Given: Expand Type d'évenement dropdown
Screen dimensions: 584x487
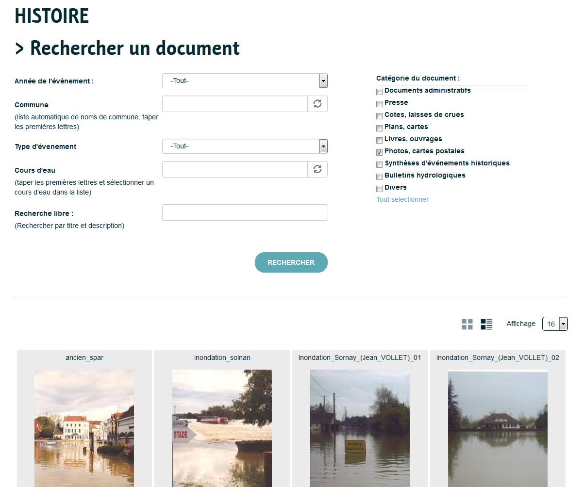Looking at the screenshot, I should [245, 146].
